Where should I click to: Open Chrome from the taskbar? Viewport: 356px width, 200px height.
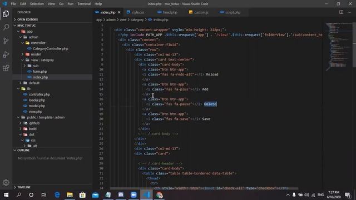pos(159,195)
